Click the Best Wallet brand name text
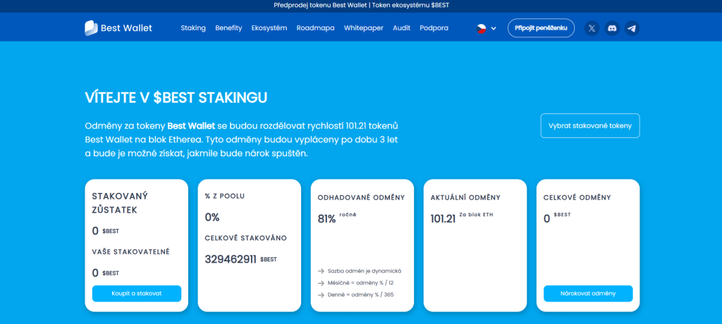Screen dimensions: 722x324 tap(126, 28)
